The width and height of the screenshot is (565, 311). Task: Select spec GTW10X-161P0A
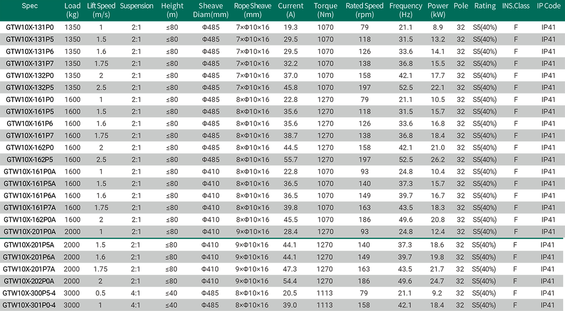click(30, 171)
